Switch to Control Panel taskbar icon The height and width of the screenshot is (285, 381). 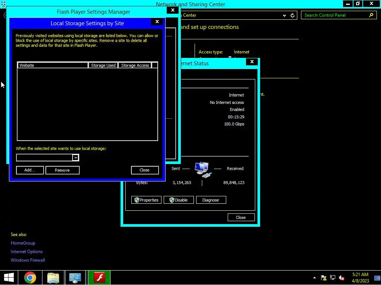(75, 278)
